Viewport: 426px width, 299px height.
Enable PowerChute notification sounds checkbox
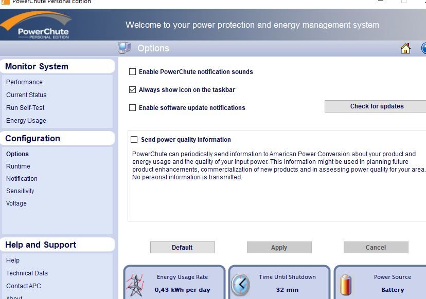[132, 71]
